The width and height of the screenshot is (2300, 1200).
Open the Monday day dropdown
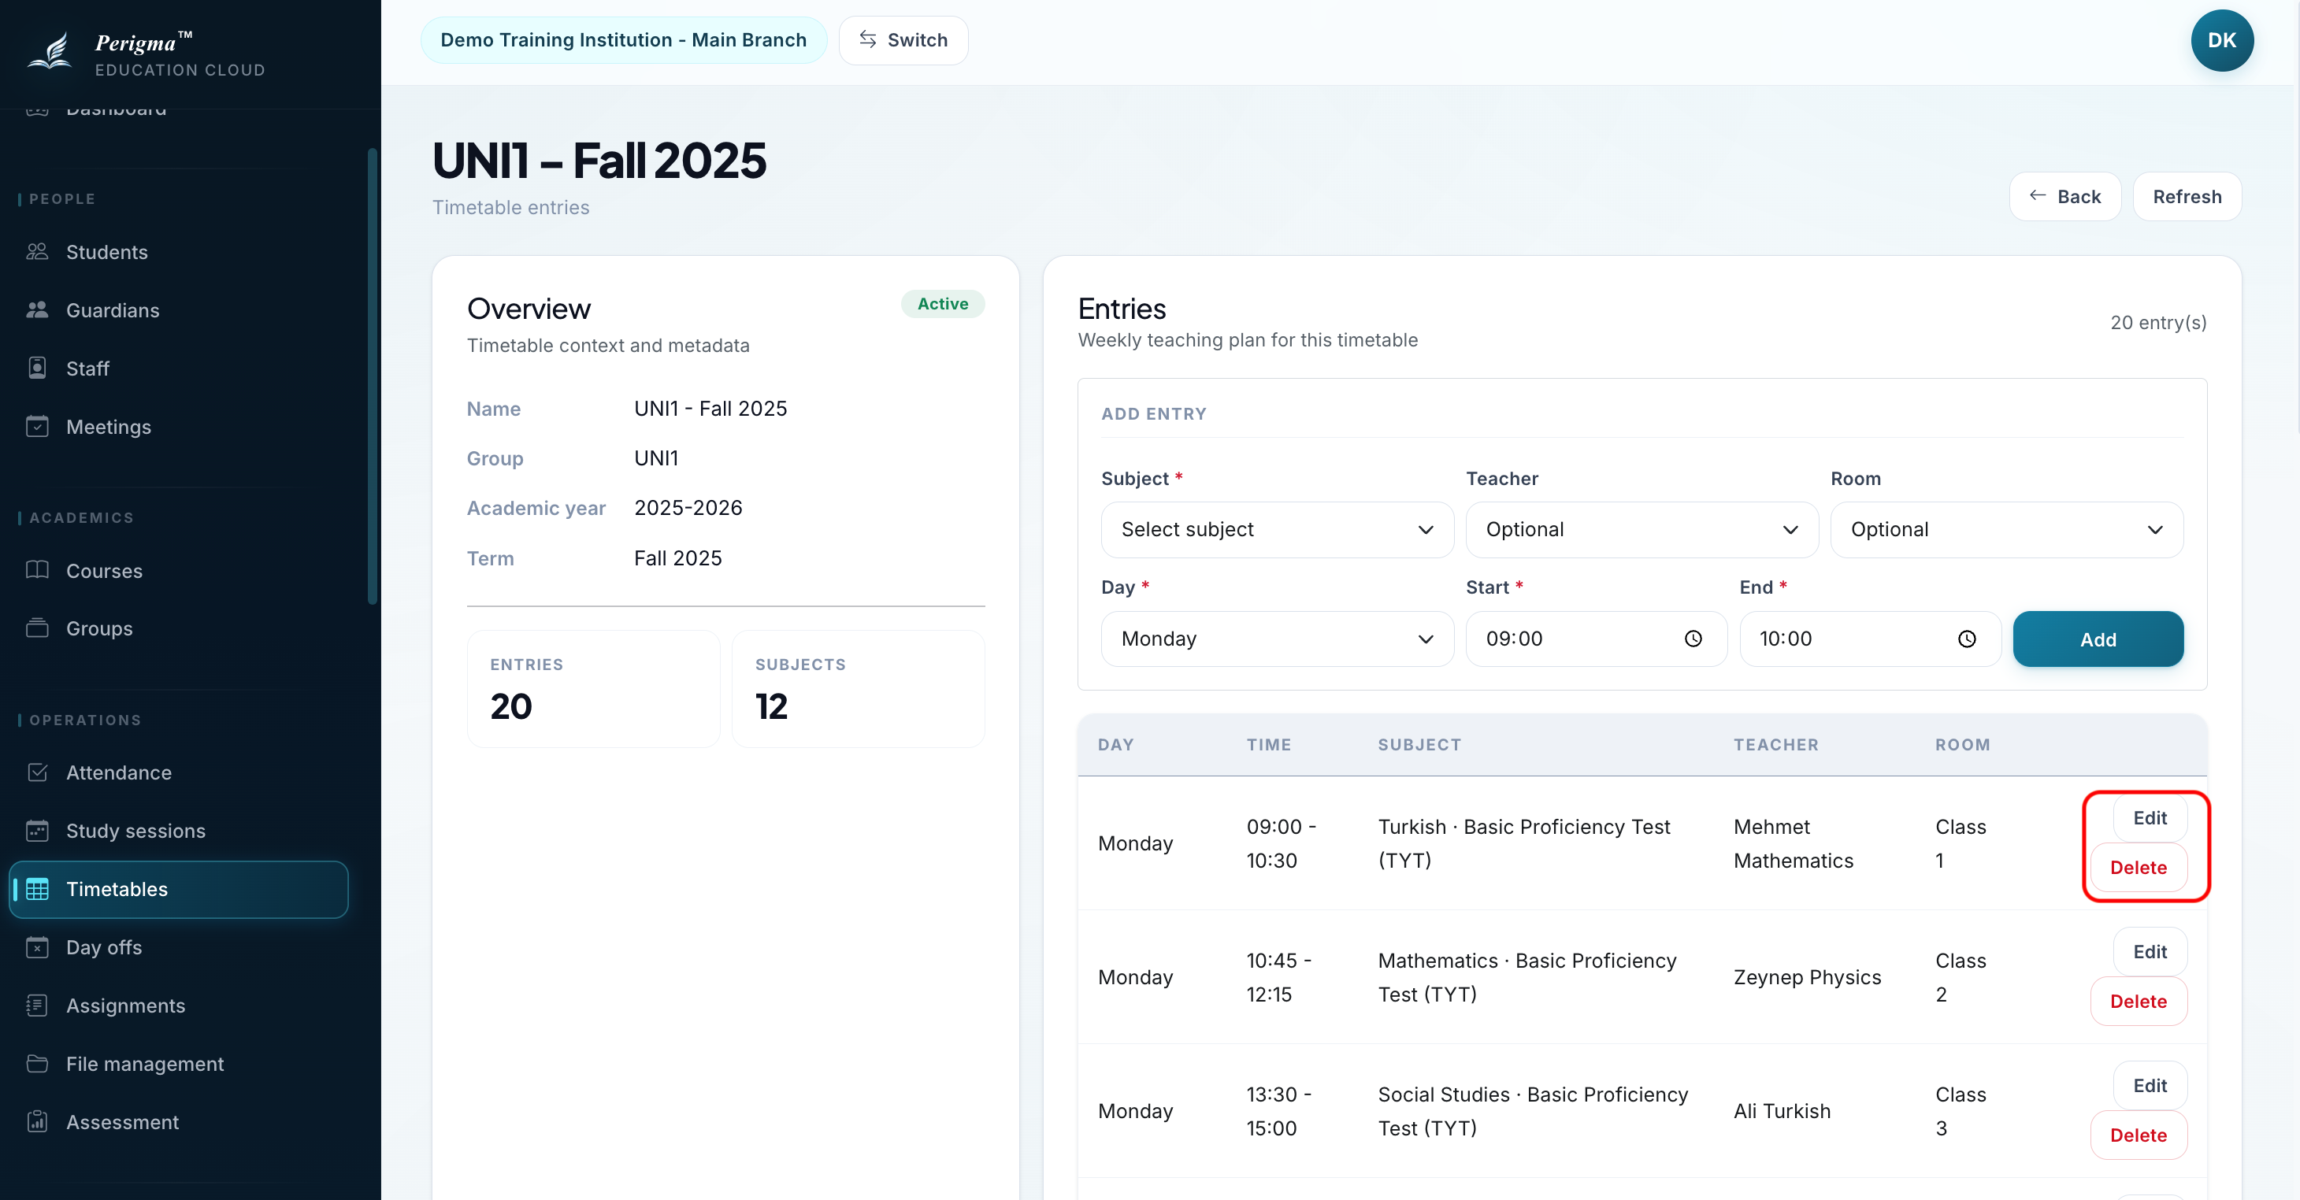(1277, 639)
